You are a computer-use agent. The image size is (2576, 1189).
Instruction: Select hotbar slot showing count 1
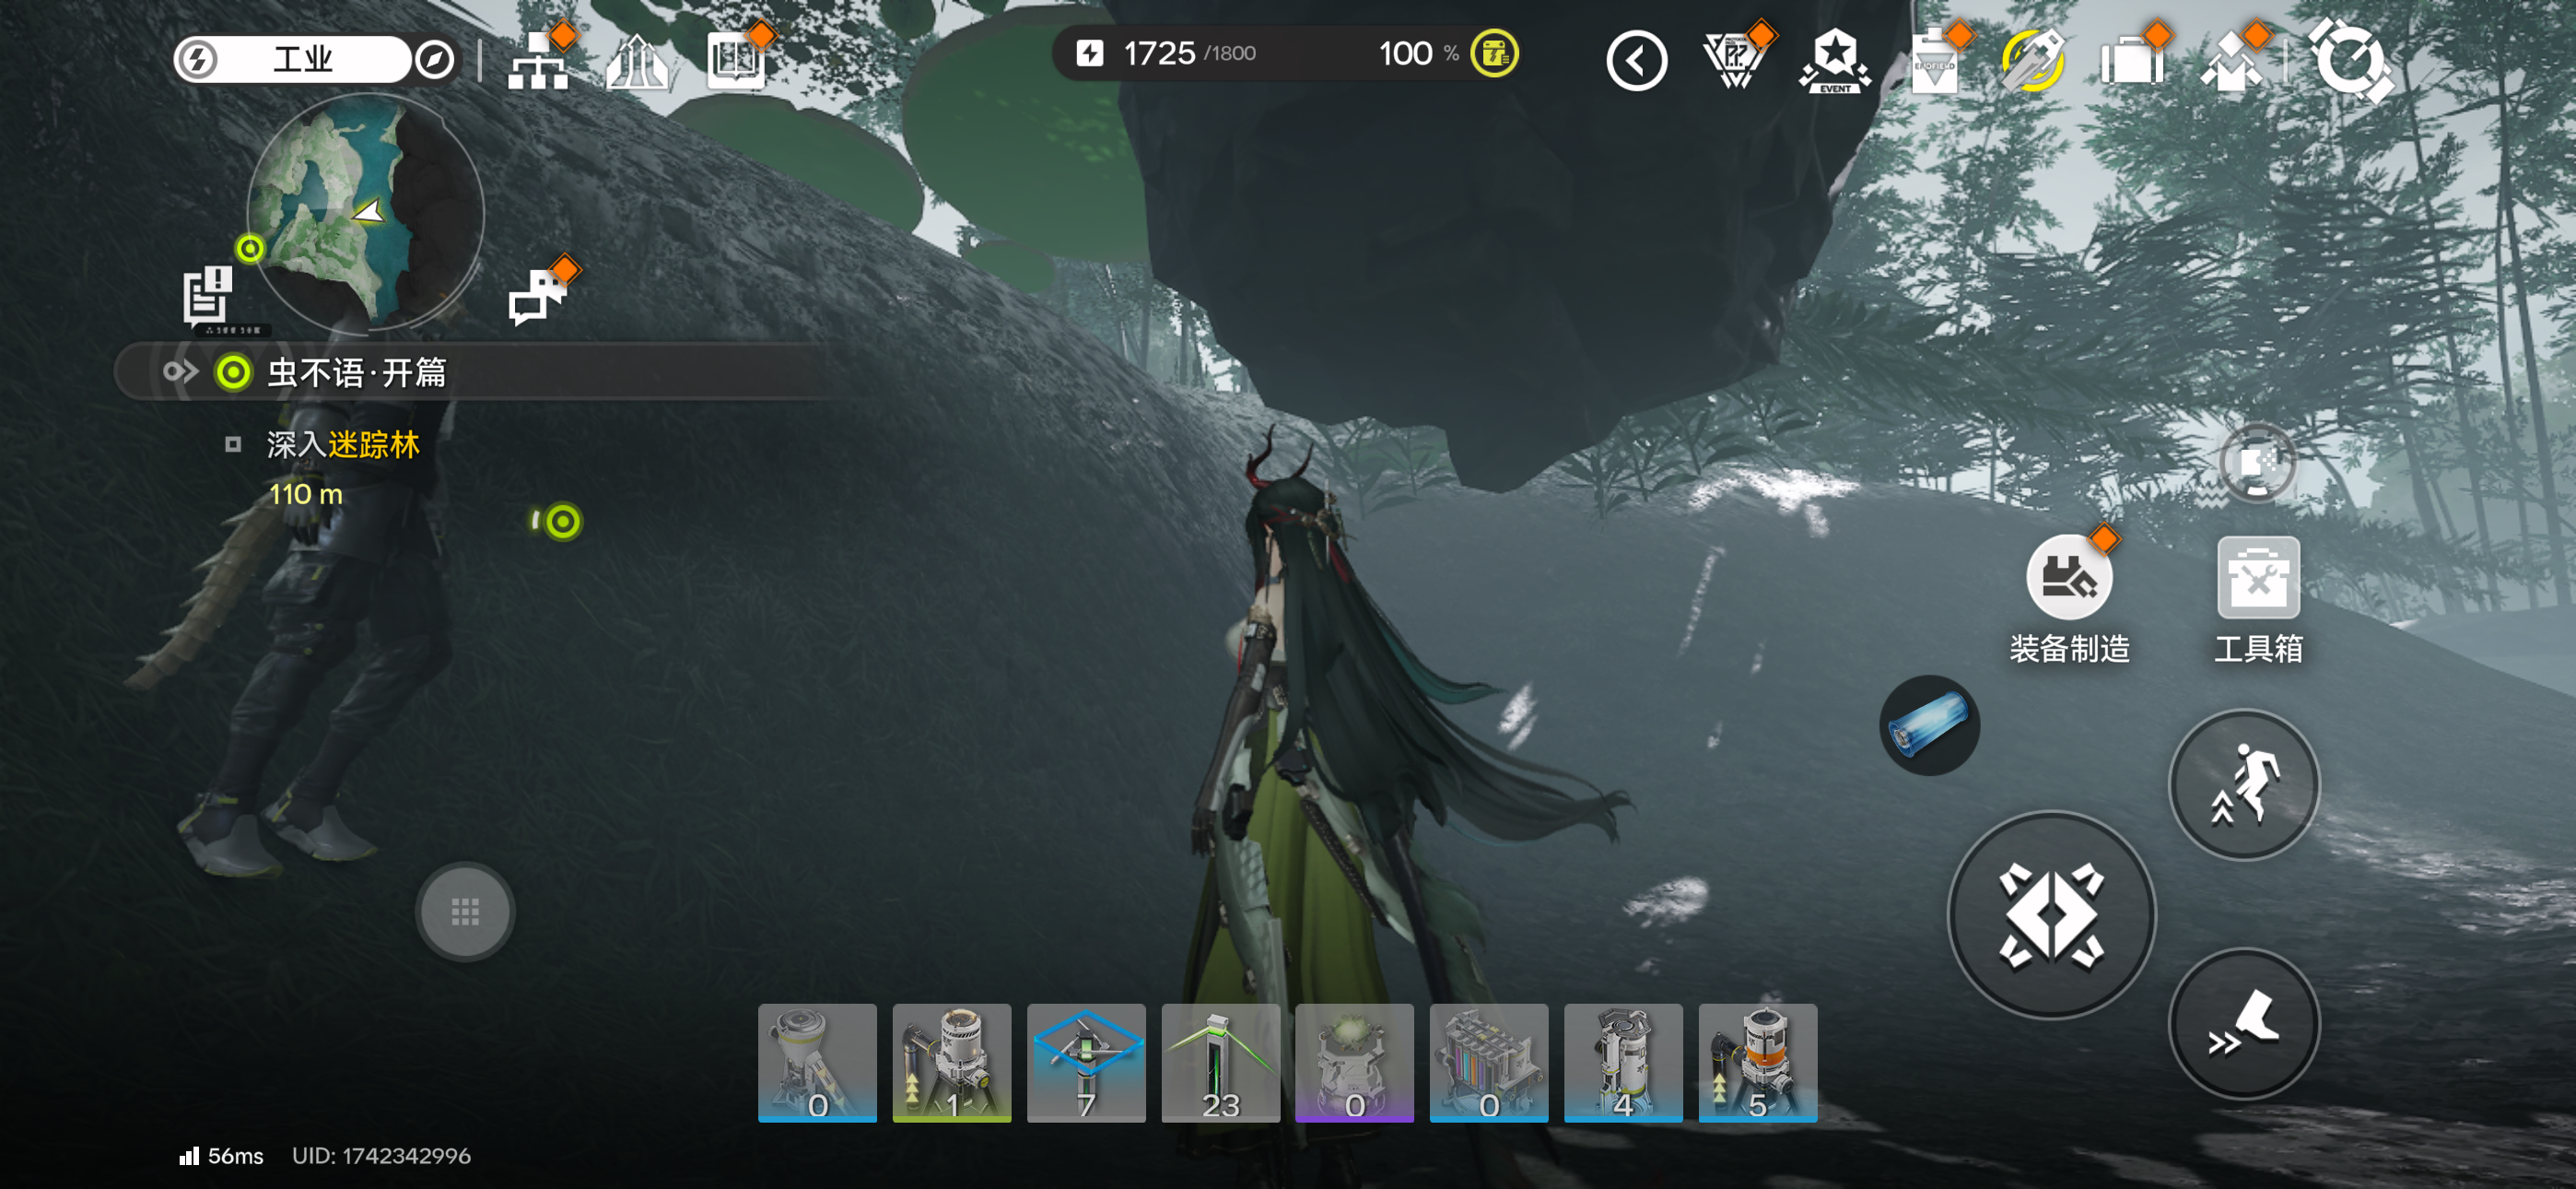click(x=951, y=1063)
